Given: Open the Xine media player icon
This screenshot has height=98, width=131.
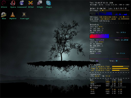Looking at the screenshot, I should point(4,14).
